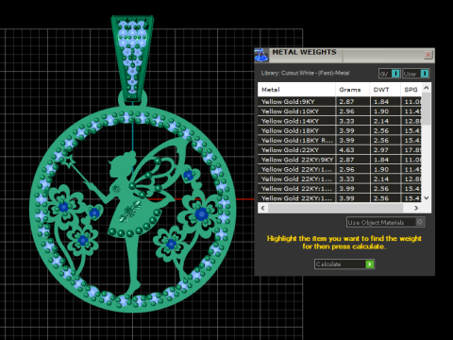
Task: Click the horizontal scrollbar thumb
Action: 335,208
